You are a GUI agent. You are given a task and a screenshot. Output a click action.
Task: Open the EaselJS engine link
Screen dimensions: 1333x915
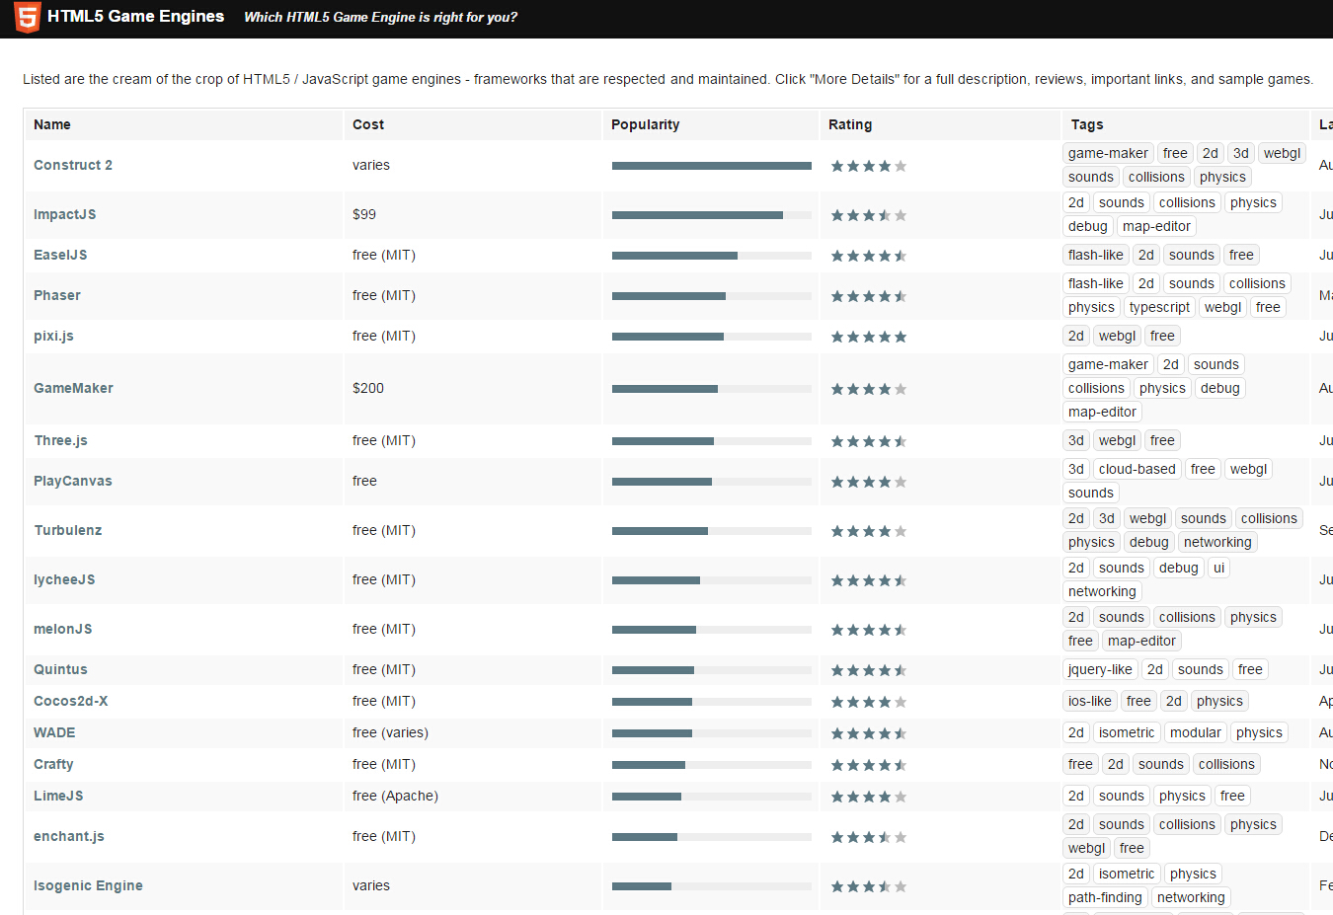(x=60, y=255)
